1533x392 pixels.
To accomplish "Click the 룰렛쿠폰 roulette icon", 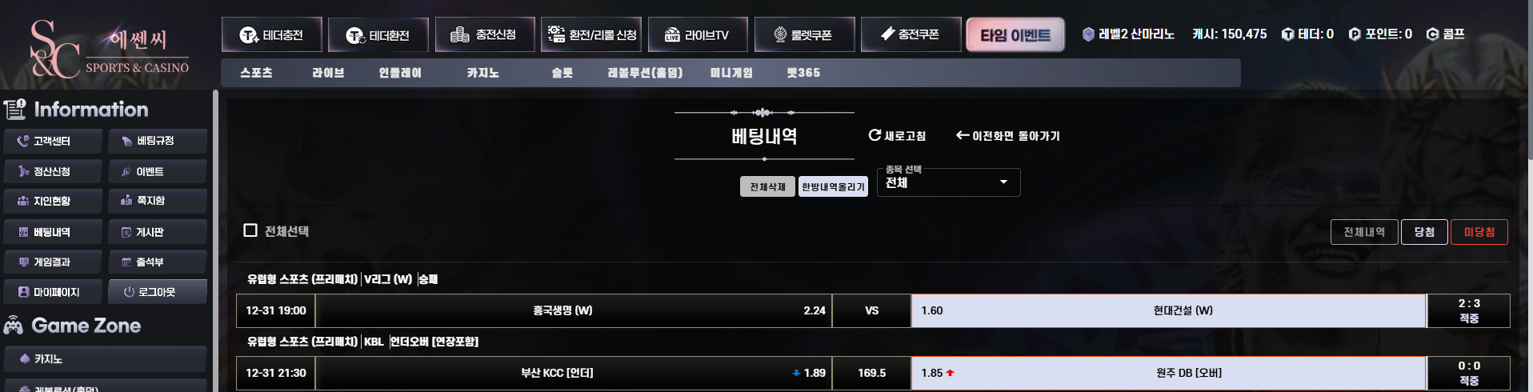I will pyautogui.click(x=781, y=34).
